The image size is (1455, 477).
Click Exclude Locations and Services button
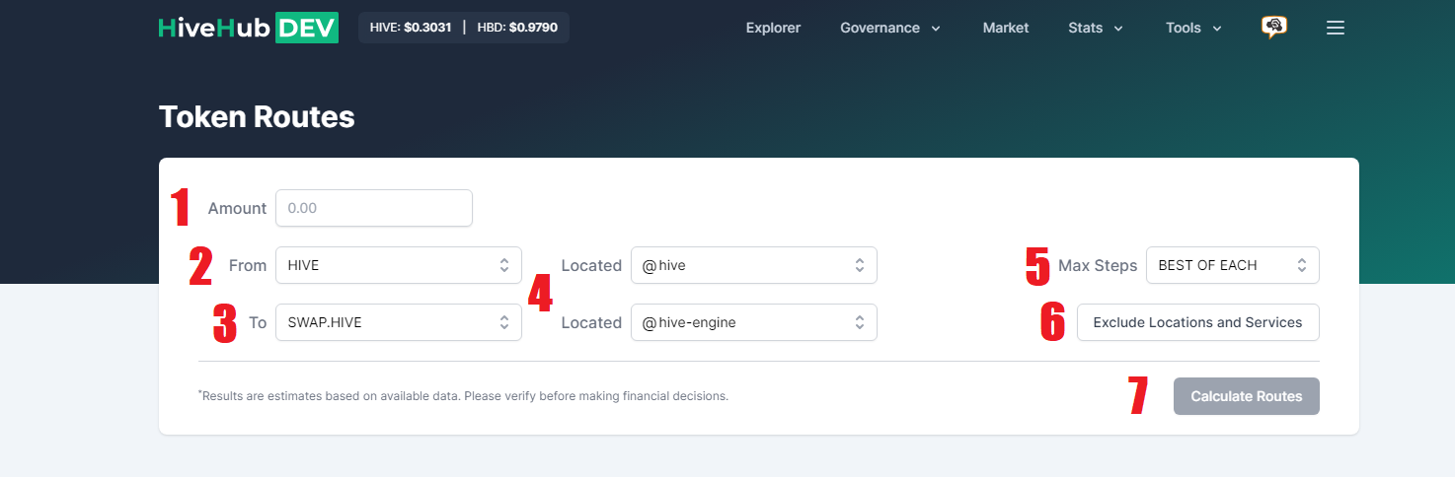pyautogui.click(x=1198, y=322)
